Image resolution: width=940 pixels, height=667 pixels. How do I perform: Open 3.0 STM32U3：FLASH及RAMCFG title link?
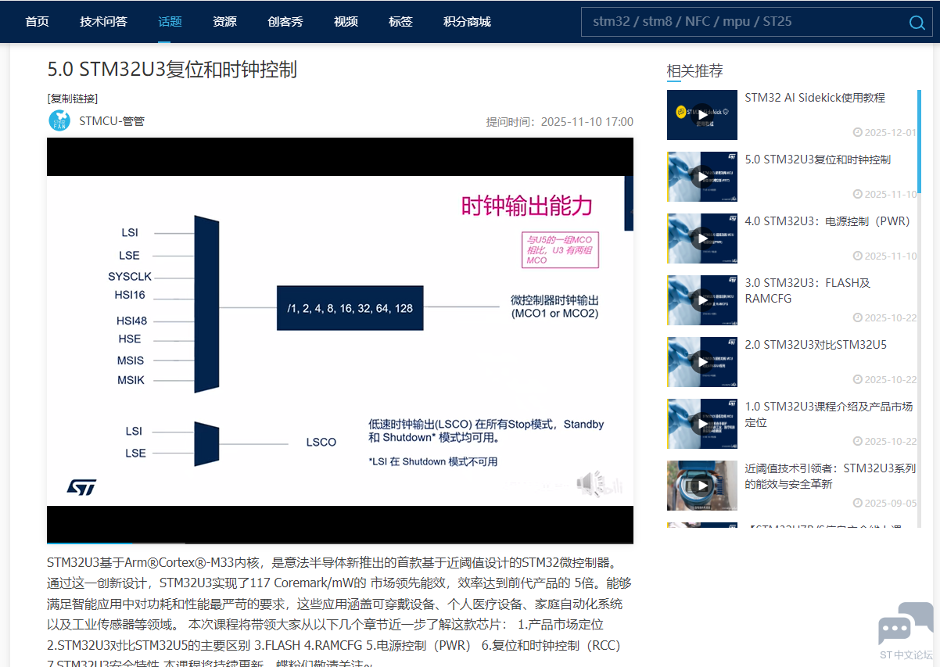807,291
